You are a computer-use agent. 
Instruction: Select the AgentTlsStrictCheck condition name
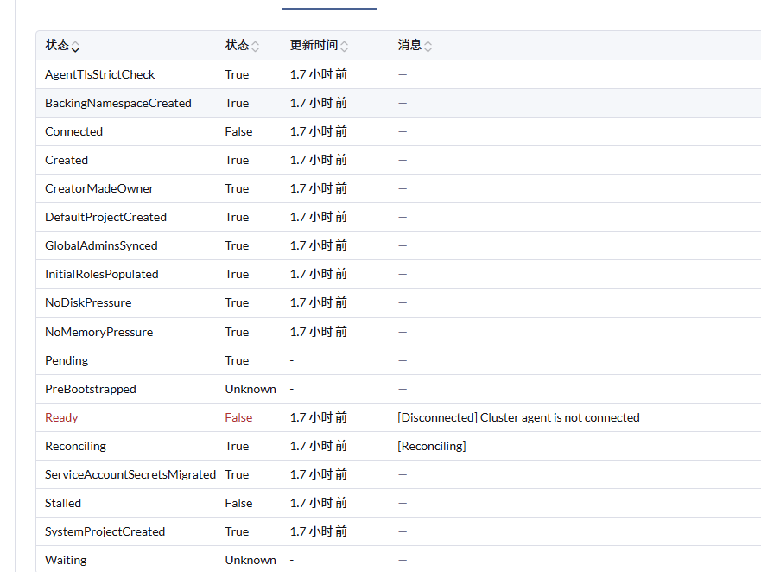[x=100, y=75]
